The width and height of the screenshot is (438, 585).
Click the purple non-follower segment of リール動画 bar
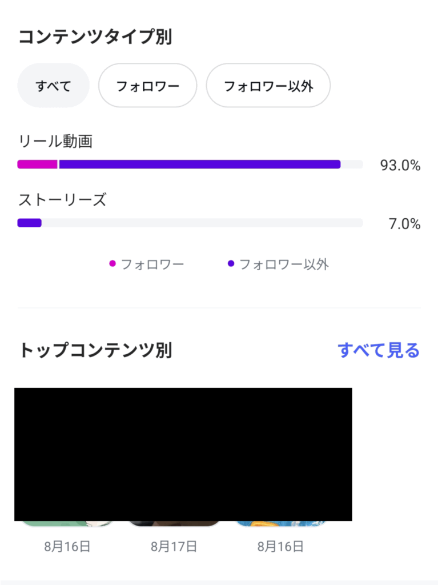[x=200, y=165]
